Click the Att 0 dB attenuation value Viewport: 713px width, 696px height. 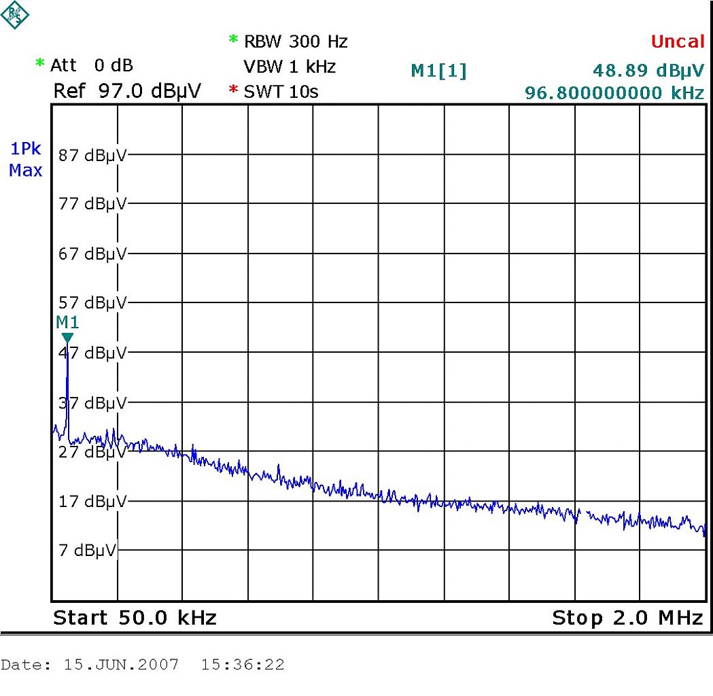click(x=91, y=65)
